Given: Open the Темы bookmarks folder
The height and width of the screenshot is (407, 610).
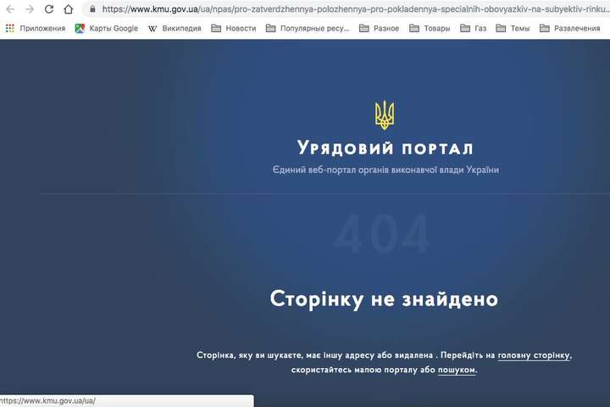Looking at the screenshot, I should [x=513, y=28].
